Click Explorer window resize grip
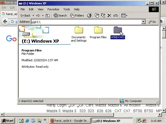 (158, 102)
